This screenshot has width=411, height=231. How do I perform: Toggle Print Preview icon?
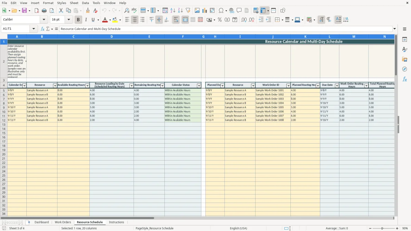[x=52, y=11]
